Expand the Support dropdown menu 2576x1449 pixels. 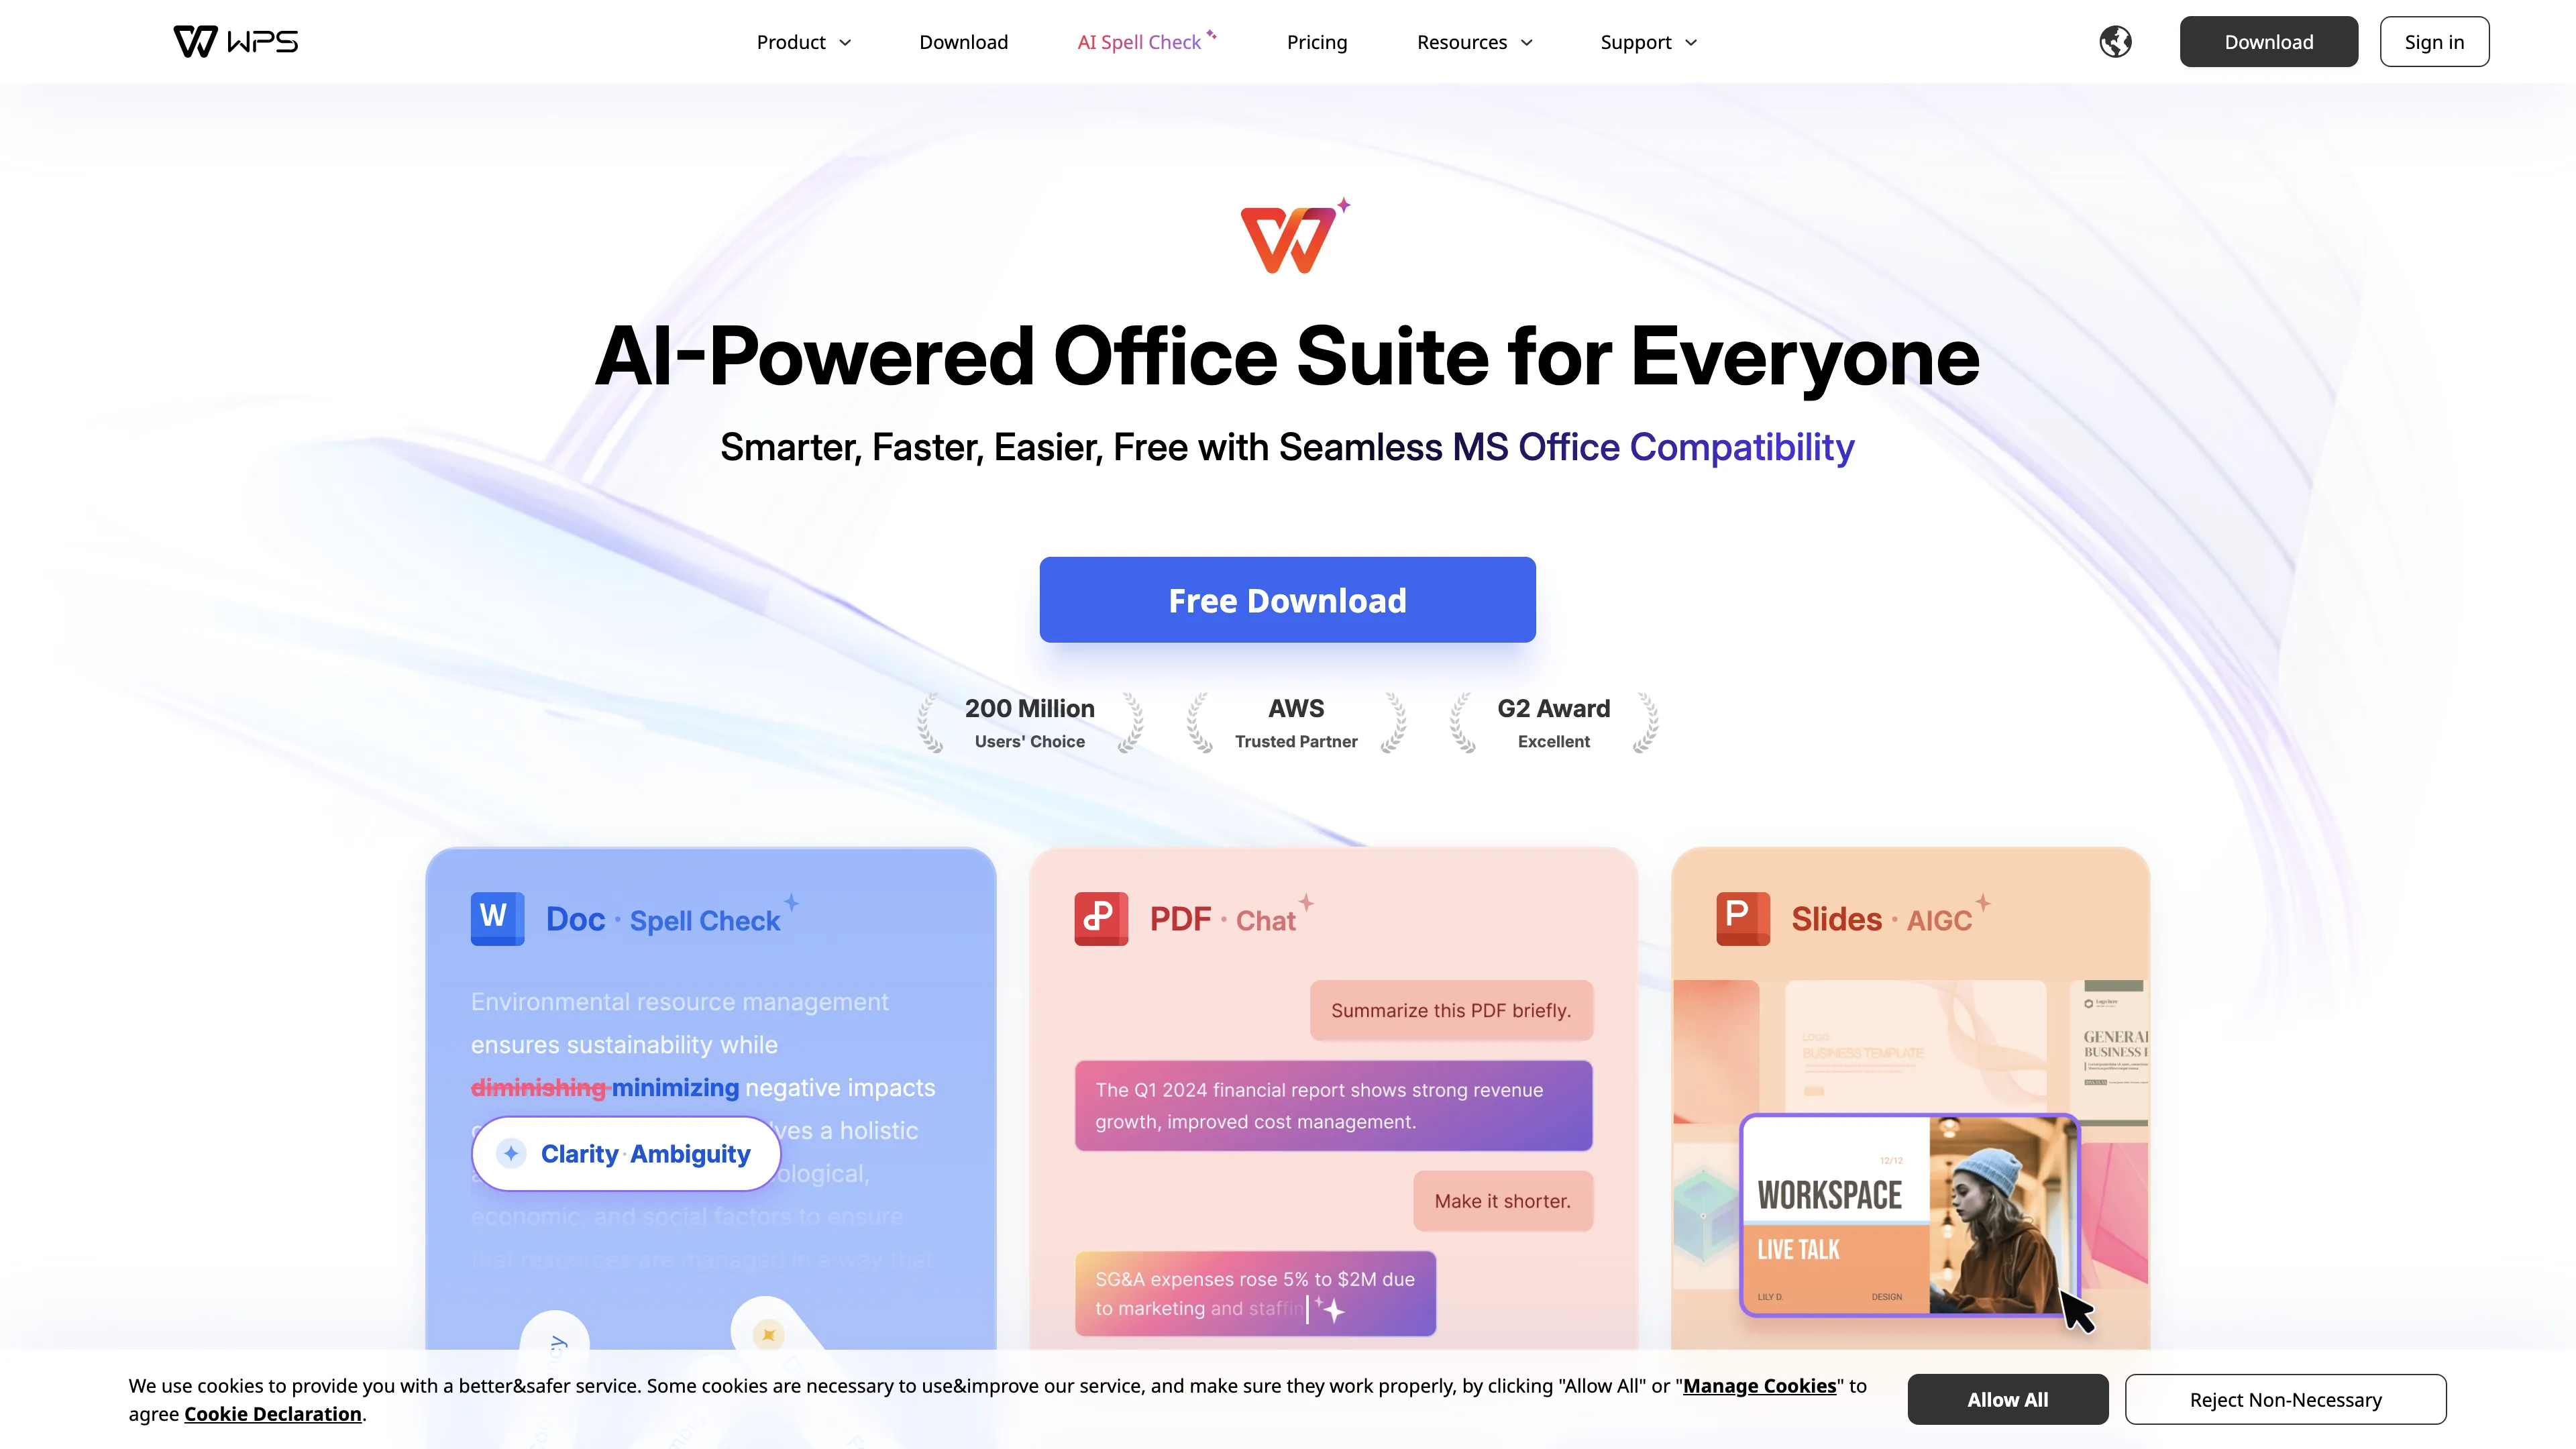(x=1646, y=42)
